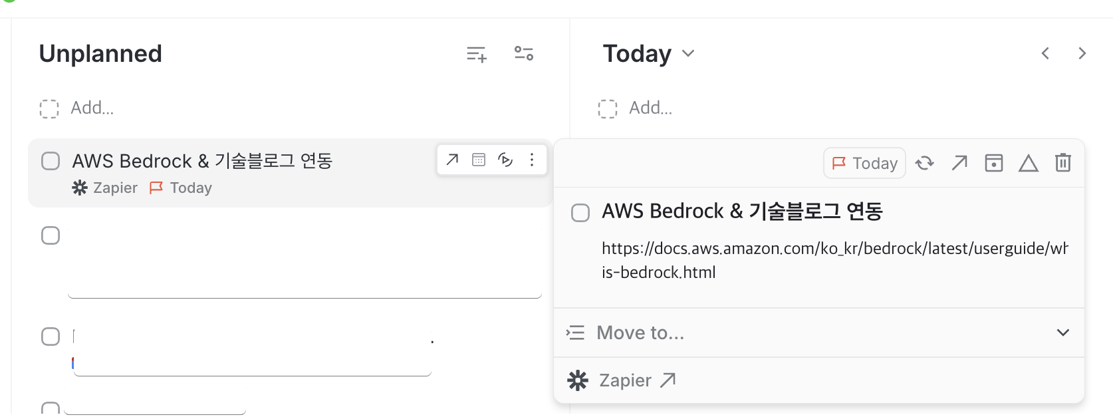Check off AWS Bedrock task in Unplanned list
This screenshot has width=1113, height=417.
pos(51,161)
